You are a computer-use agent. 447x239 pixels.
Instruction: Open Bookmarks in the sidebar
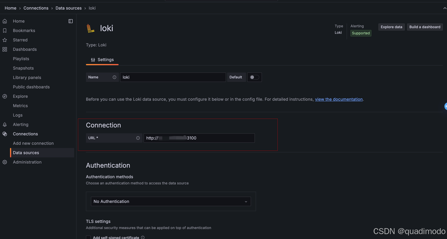pyautogui.click(x=24, y=31)
